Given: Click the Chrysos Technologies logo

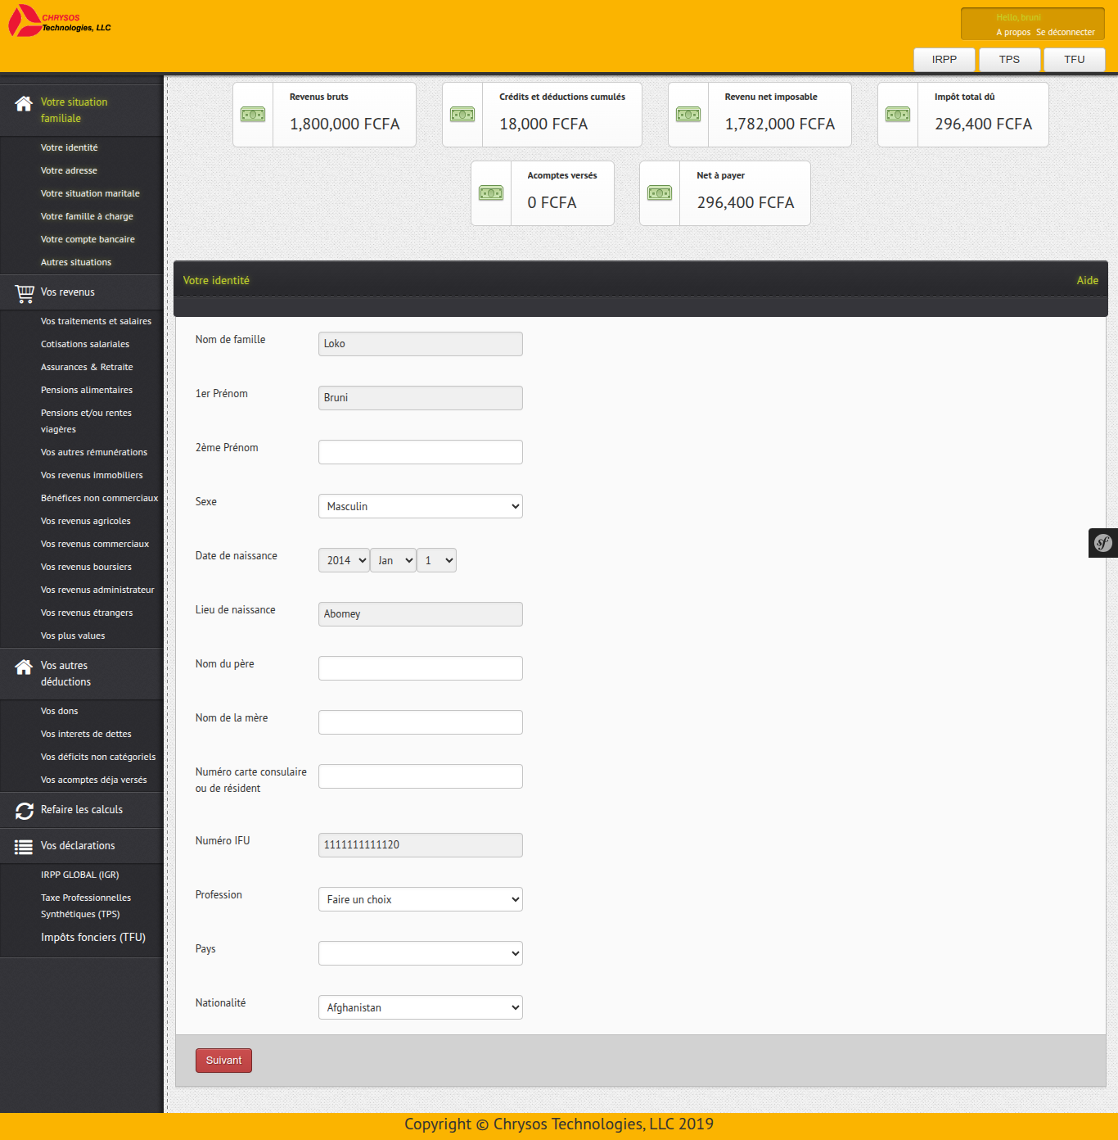Looking at the screenshot, I should click(60, 21).
